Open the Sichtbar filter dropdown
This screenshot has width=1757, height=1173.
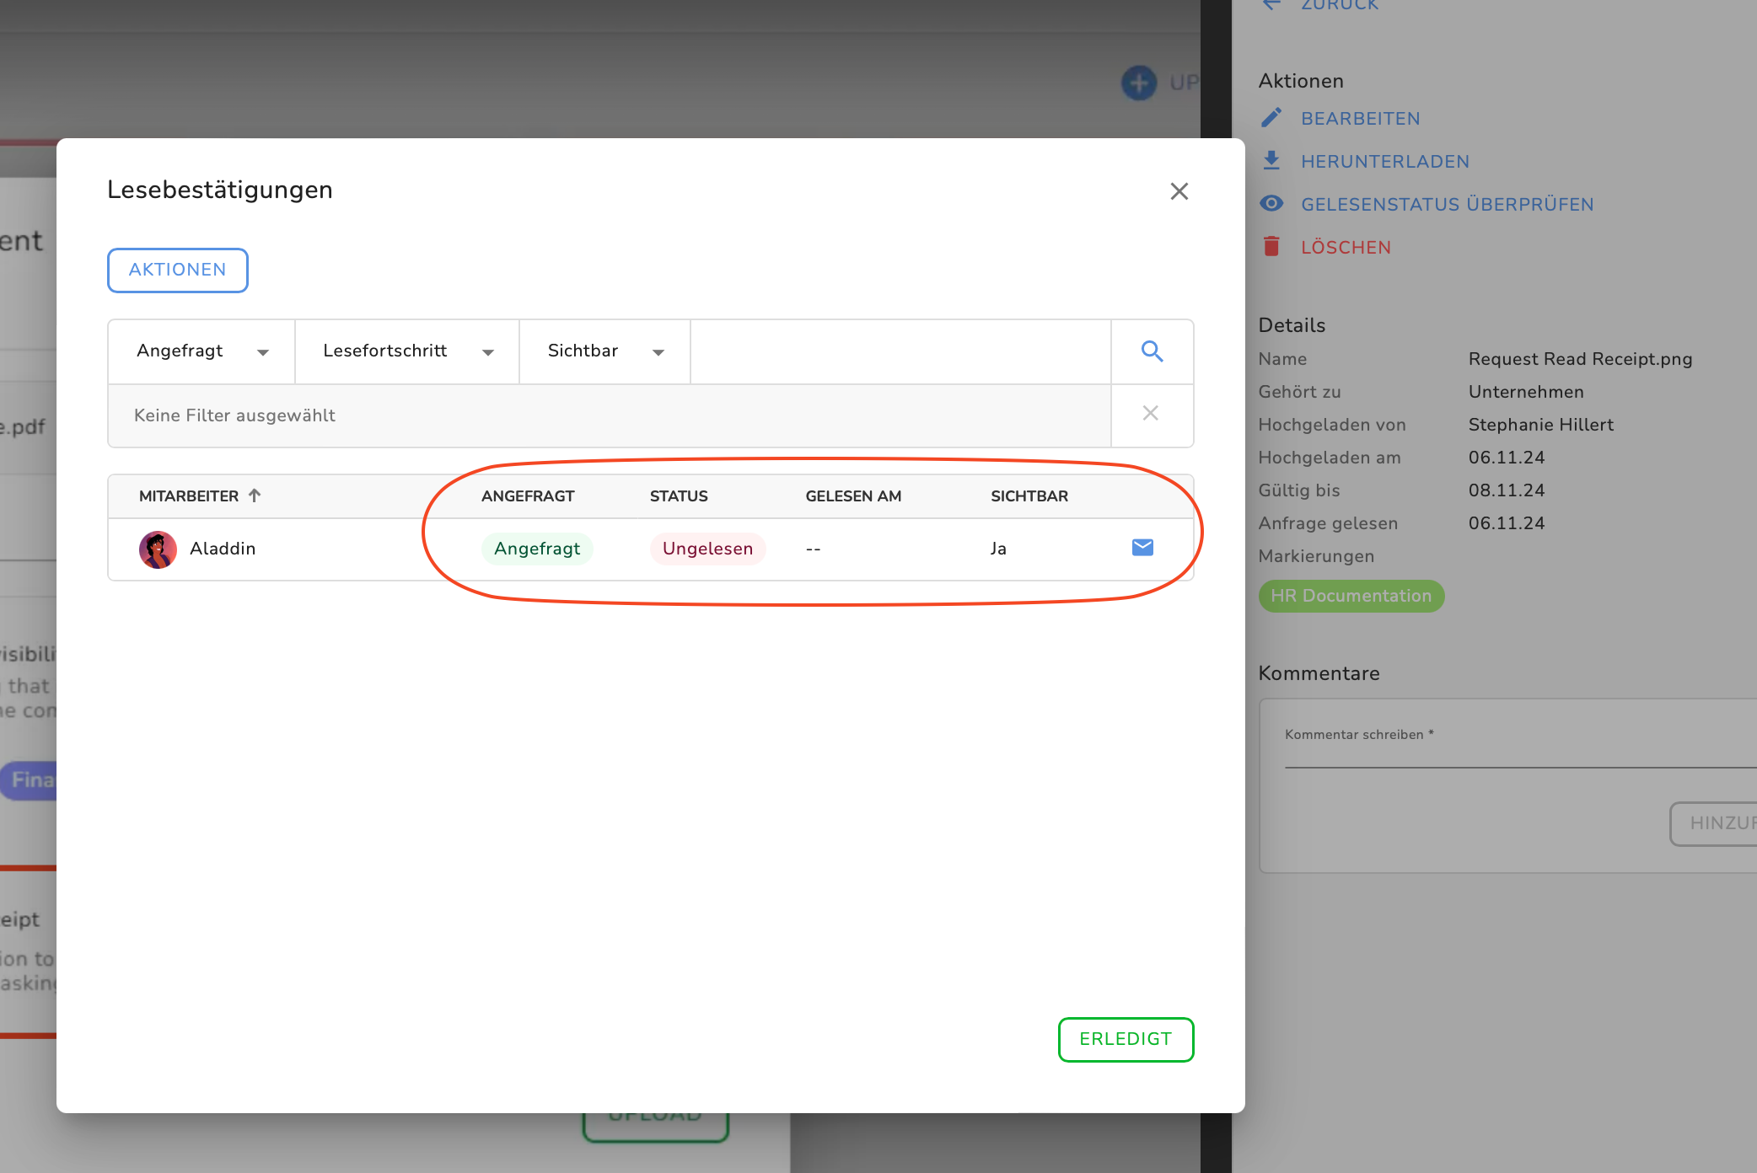(x=604, y=351)
